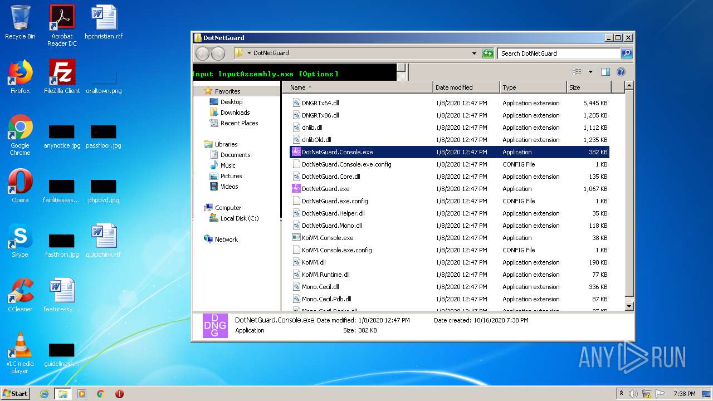This screenshot has width=713, height=401.
Task: Select the DNGRTx64.dll file name
Action: (x=320, y=103)
